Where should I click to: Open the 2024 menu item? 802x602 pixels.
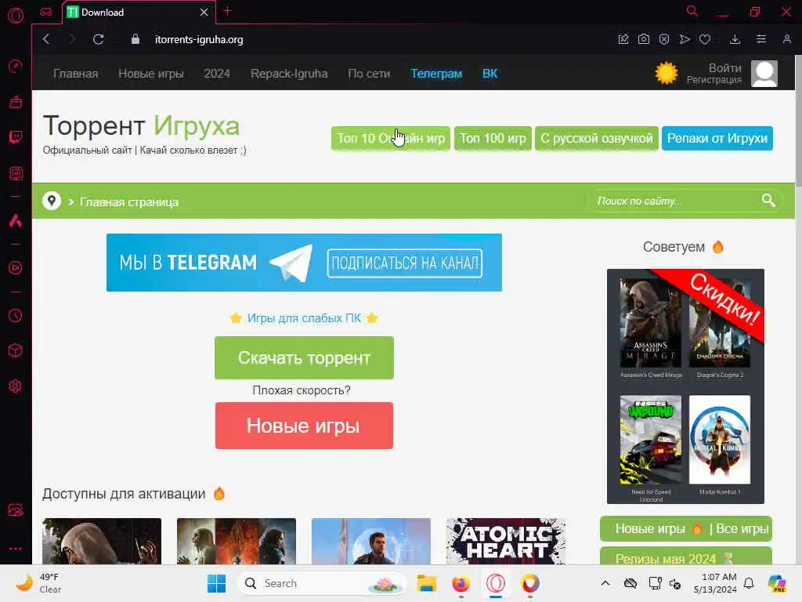point(217,74)
